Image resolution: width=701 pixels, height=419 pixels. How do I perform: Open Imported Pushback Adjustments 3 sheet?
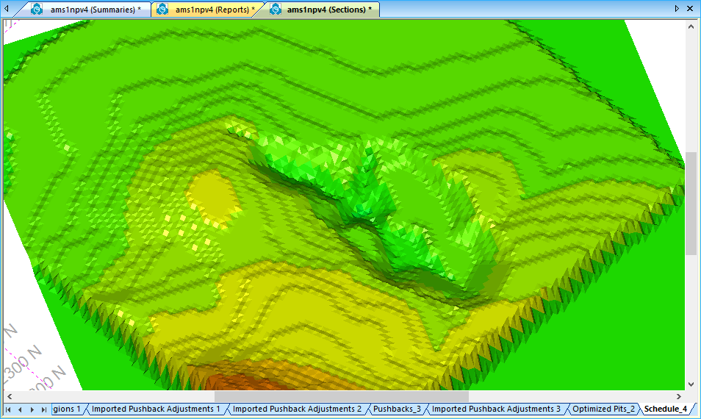click(496, 409)
